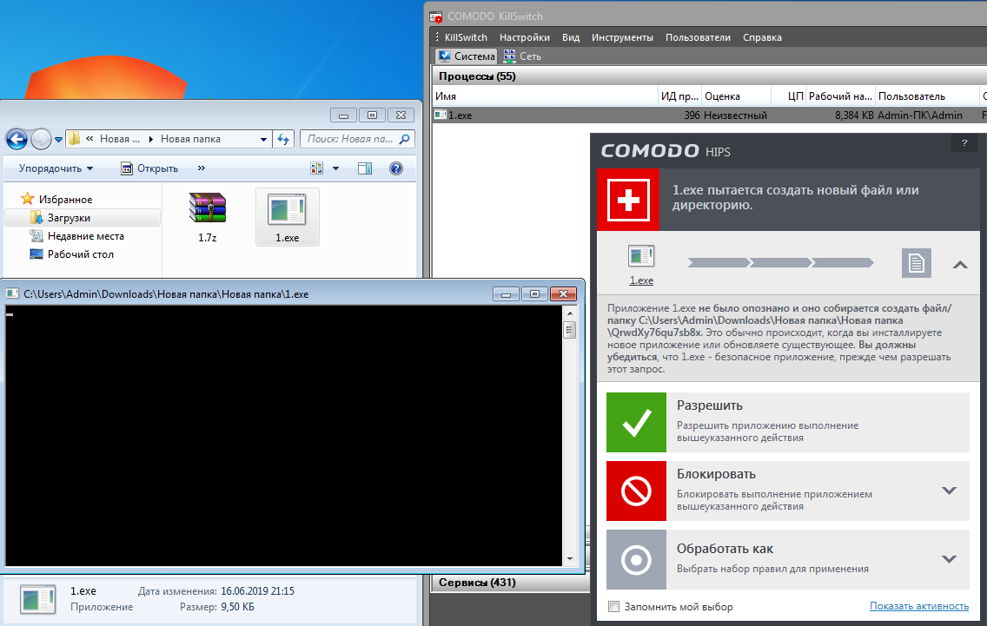Screen dimensions: 987x626
Task: Click the console vertical scrollbar thumb
Action: tap(570, 330)
